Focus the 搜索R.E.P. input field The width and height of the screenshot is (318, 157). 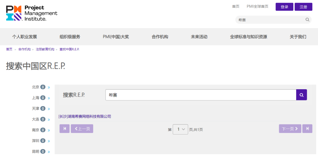pos(201,95)
